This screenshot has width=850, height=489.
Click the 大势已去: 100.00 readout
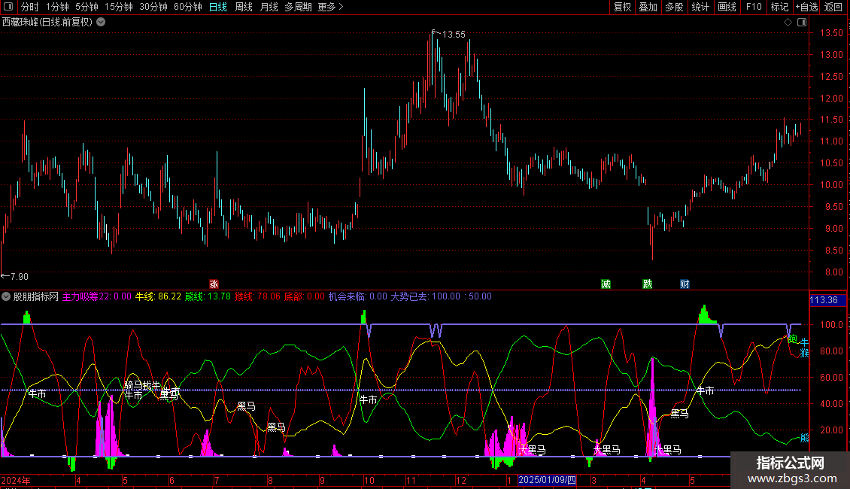pyautogui.click(x=426, y=296)
